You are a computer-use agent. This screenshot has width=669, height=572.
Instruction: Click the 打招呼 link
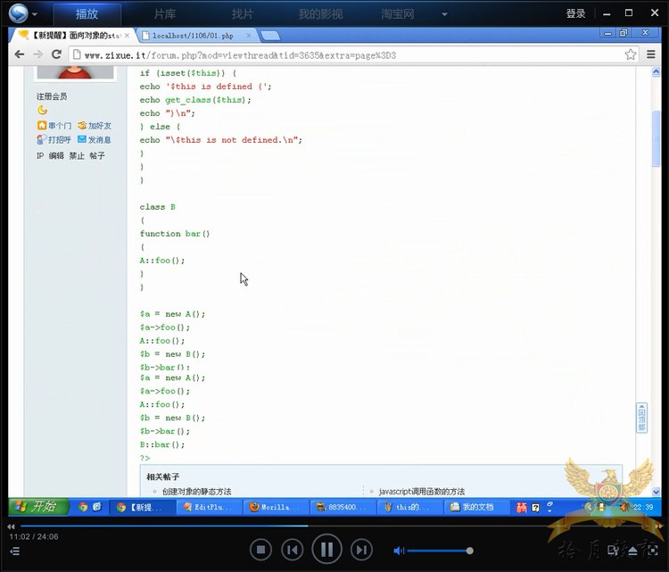[54, 139]
